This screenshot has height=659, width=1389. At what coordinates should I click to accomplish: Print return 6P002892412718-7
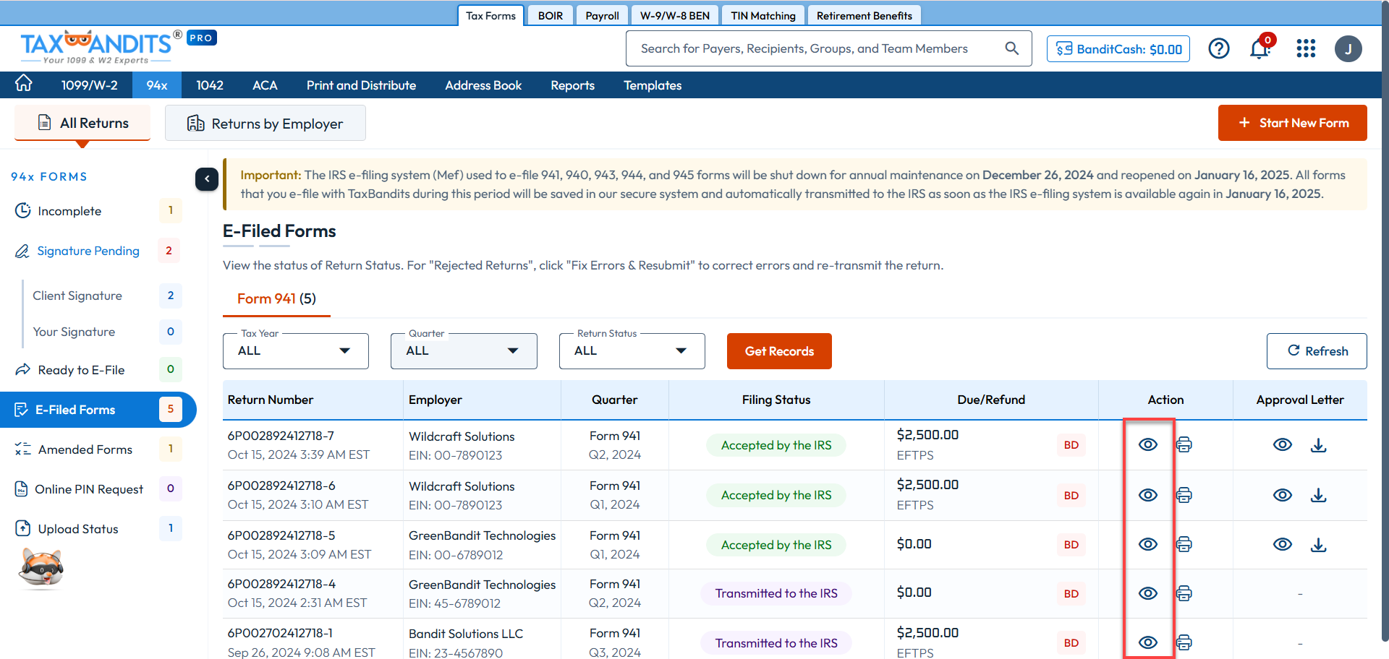(1184, 444)
